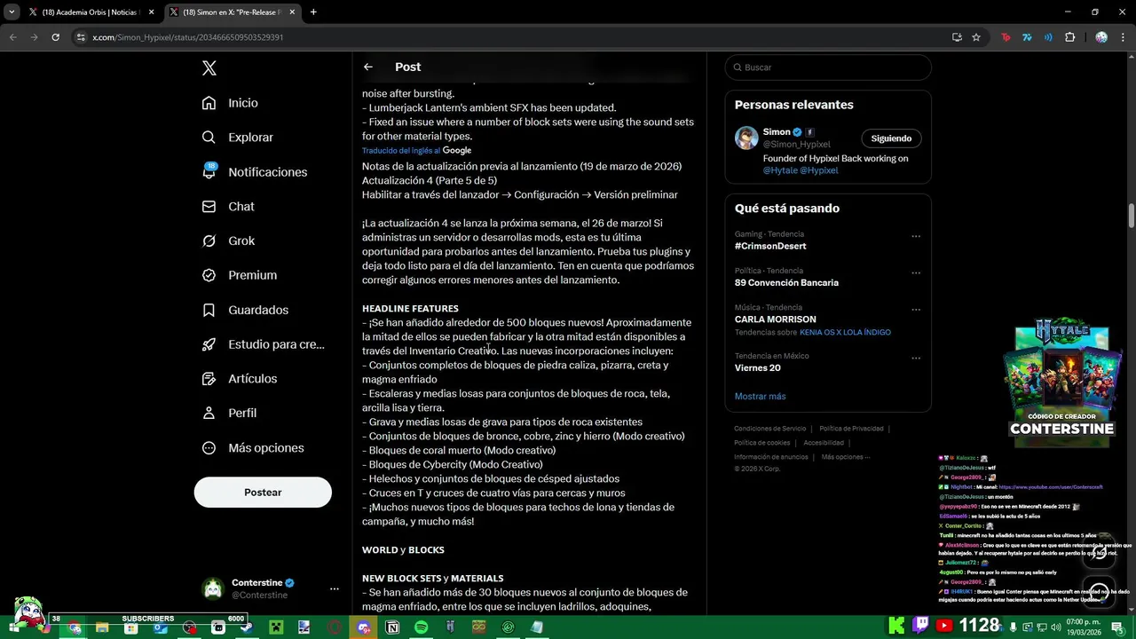Screen dimensions: 1136x639
Task: Open more options for CARLA MORRISON trend
Action: click(916, 310)
